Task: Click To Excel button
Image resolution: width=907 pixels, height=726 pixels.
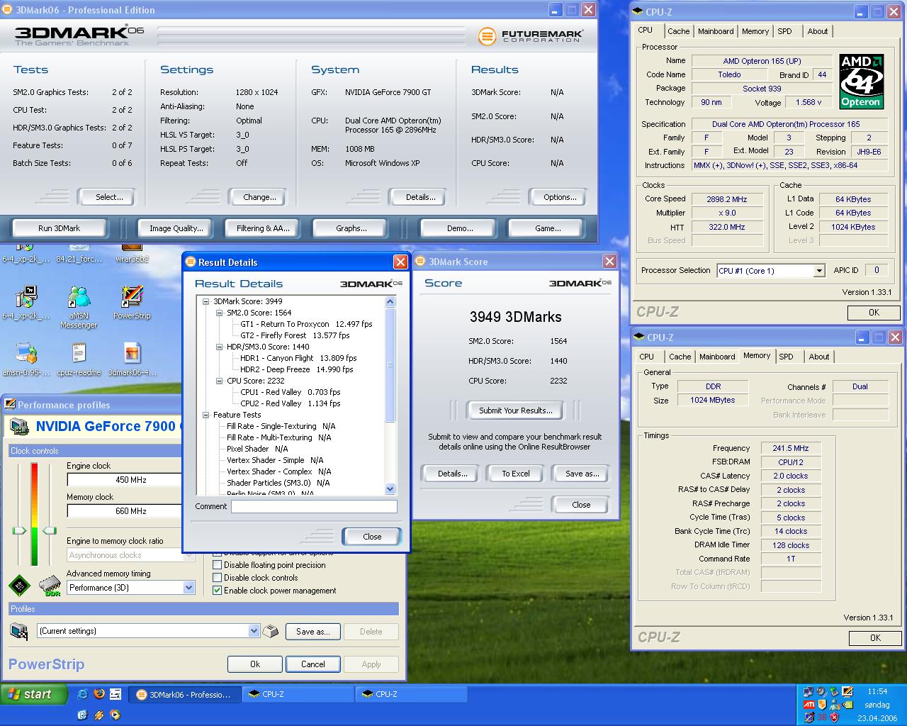Action: pyautogui.click(x=516, y=474)
